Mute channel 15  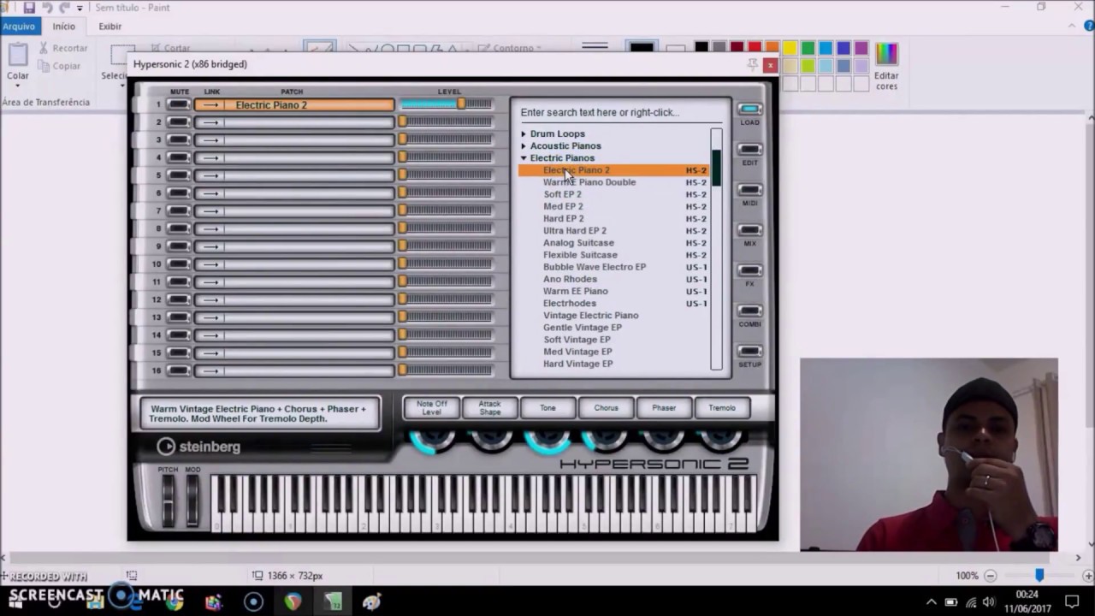[179, 352]
